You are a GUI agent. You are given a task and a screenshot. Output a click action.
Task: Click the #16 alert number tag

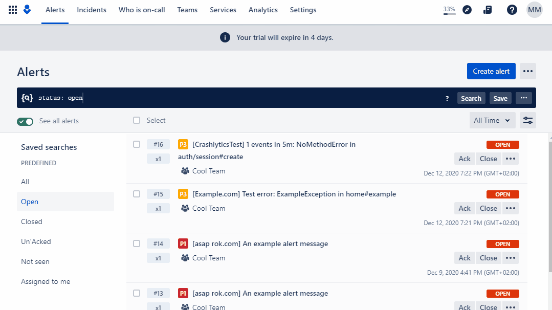coord(158,144)
